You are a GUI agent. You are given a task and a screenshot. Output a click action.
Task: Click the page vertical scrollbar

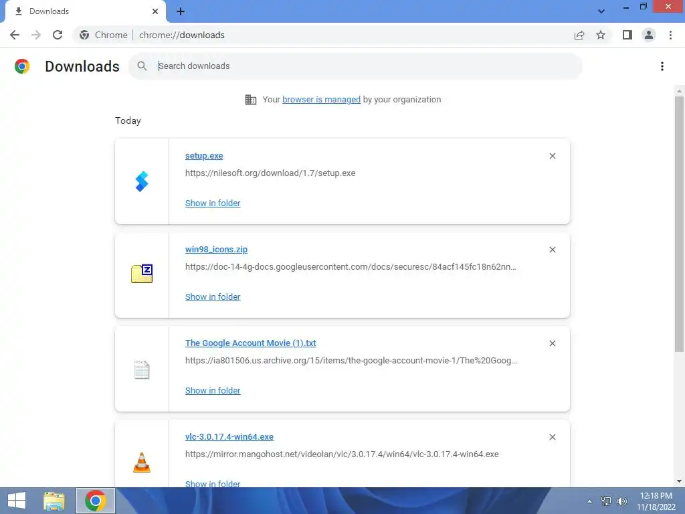click(x=679, y=223)
